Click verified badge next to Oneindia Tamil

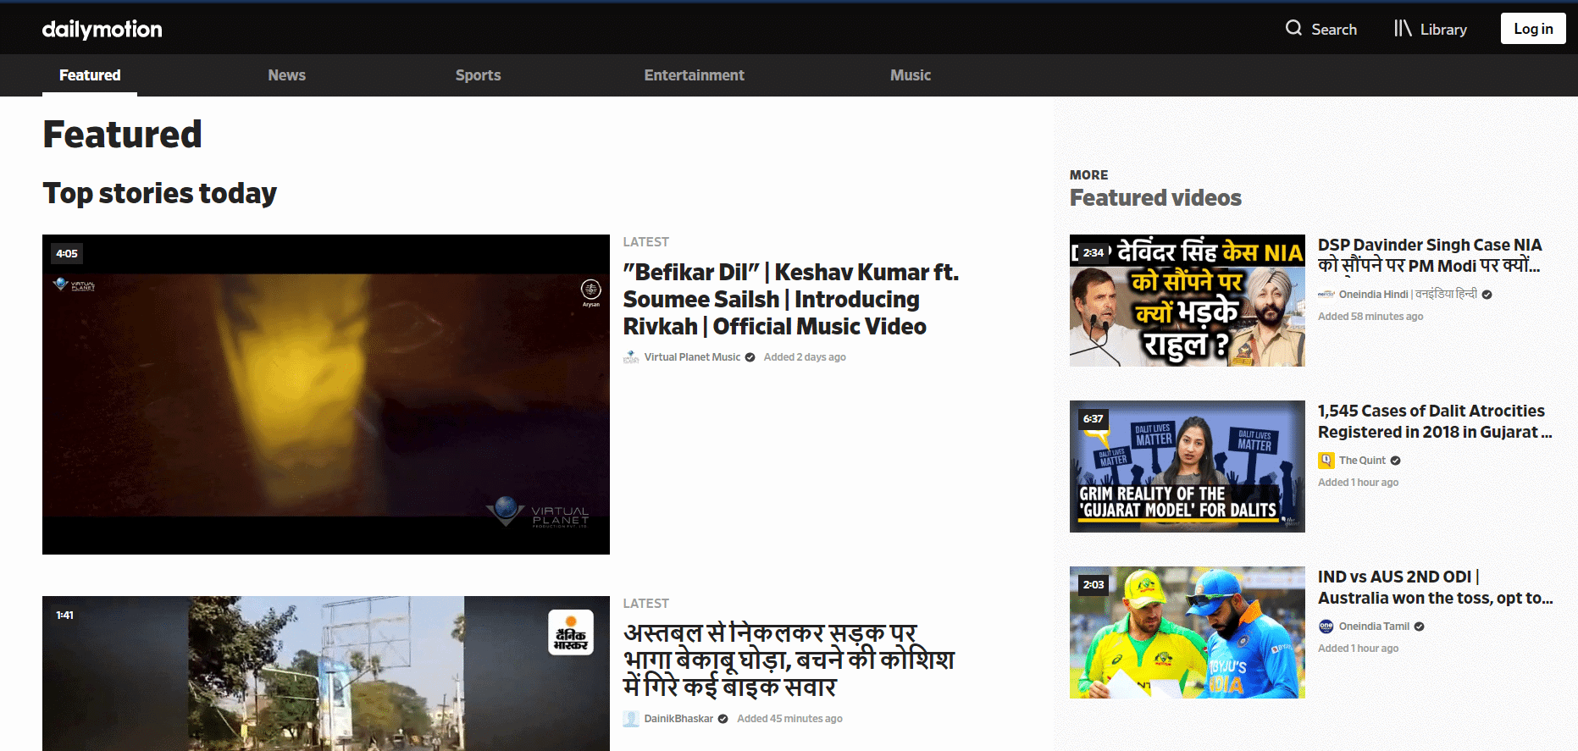click(x=1419, y=627)
